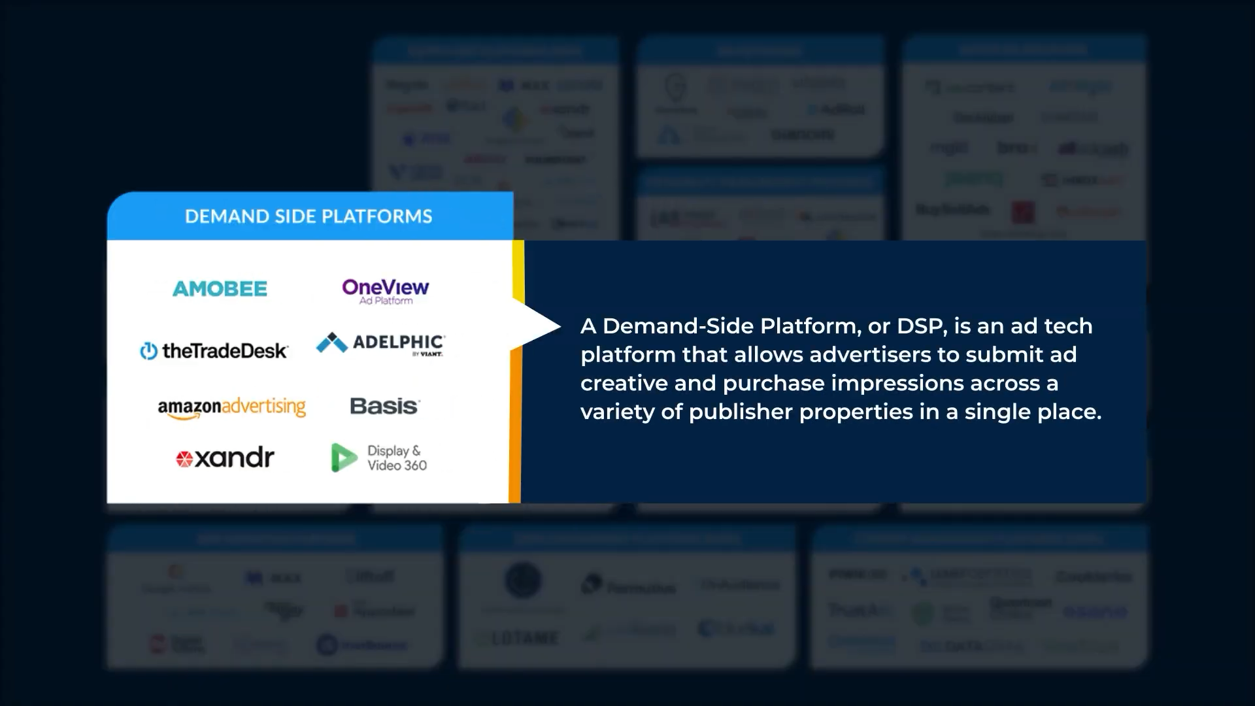
Task: Click the DSP definition paragraph text
Action: 841,369
